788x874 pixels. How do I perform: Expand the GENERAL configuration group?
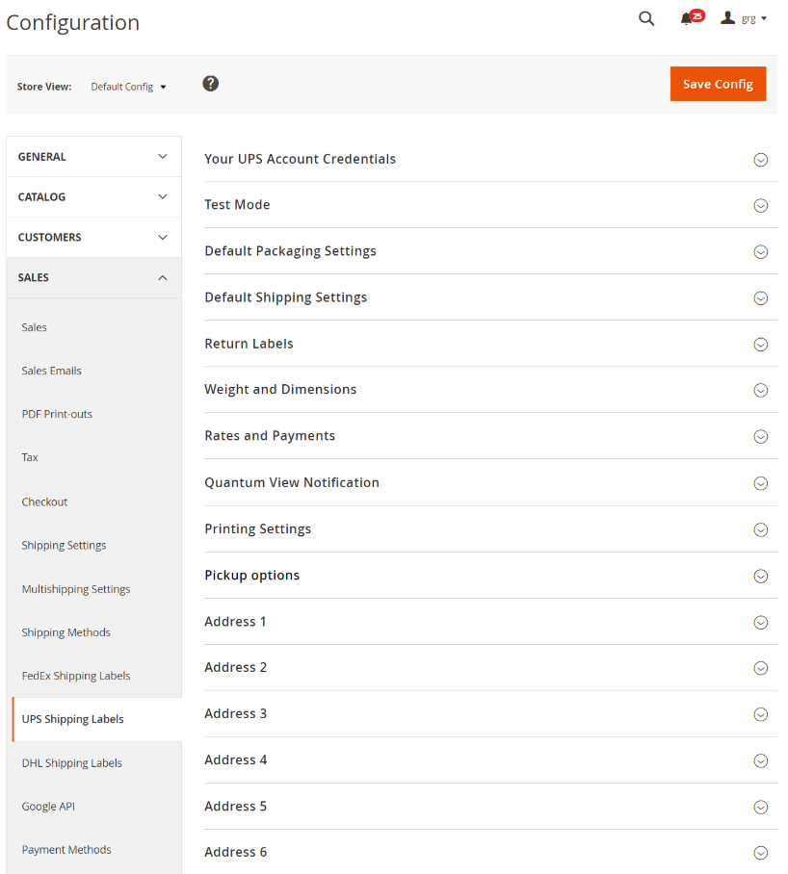(x=93, y=157)
